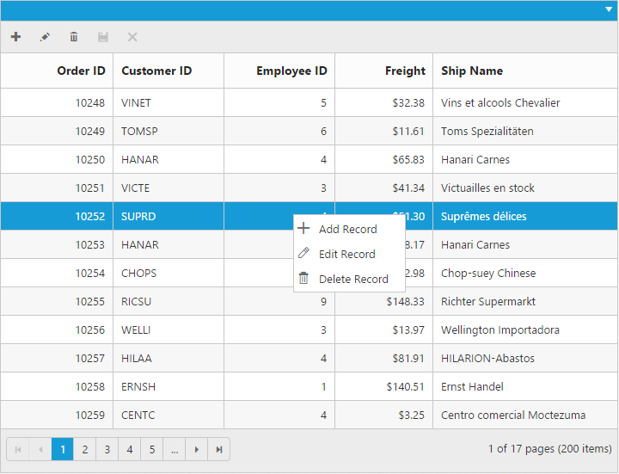This screenshot has width=619, height=474.
Task: Choose Edit Record from context menu
Action: tap(346, 255)
